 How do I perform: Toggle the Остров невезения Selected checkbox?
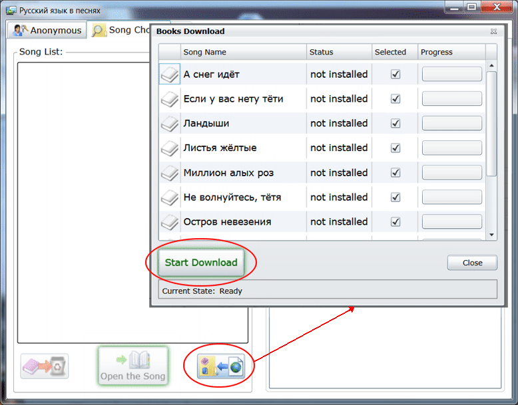click(x=395, y=222)
